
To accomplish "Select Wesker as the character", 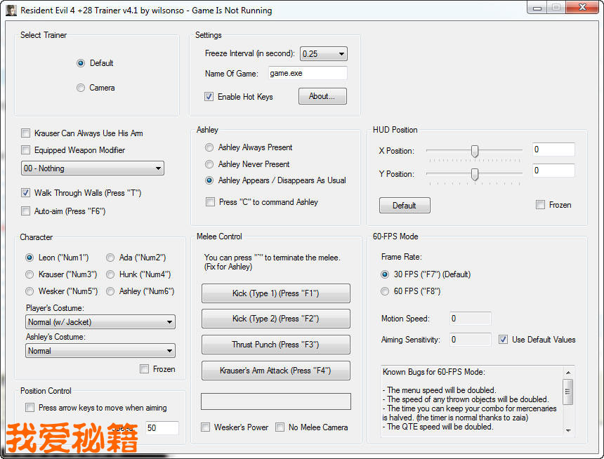I will coord(29,291).
